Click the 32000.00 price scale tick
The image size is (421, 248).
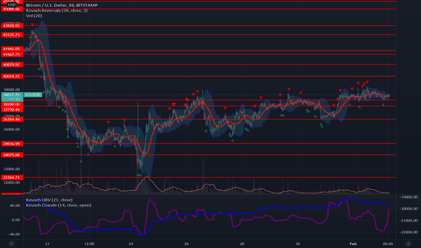(x=12, y=182)
